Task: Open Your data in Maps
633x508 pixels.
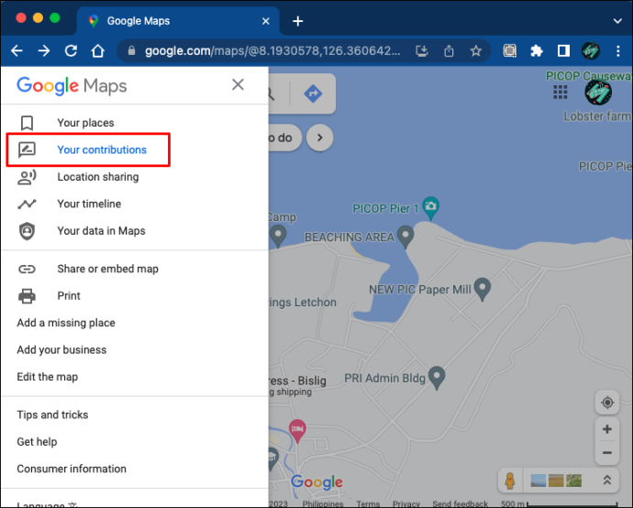Action: [x=101, y=231]
